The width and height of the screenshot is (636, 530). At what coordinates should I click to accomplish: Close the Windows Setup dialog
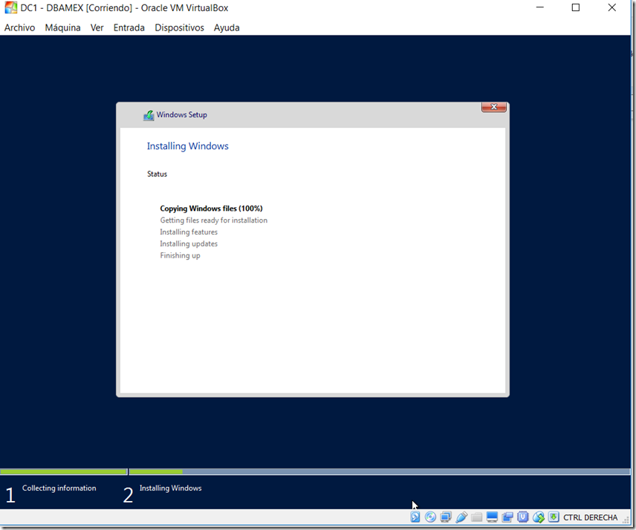pyautogui.click(x=493, y=107)
